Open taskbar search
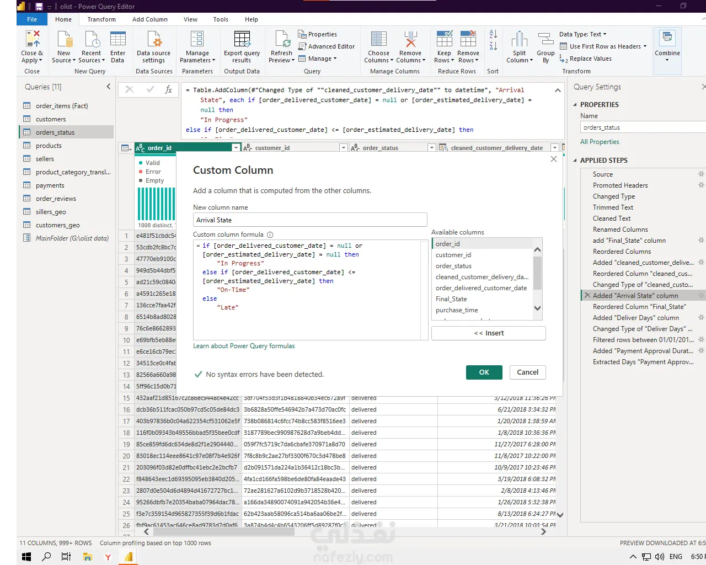Viewport: 706px width, 565px height. click(46, 556)
